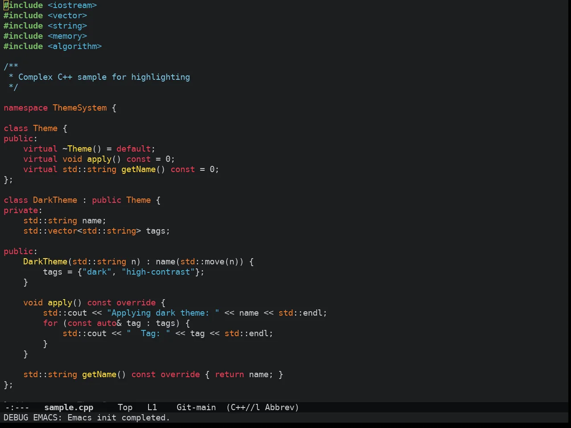Place cursor on '#include <iostream>' line
The width and height of the screenshot is (571, 428).
click(x=50, y=5)
